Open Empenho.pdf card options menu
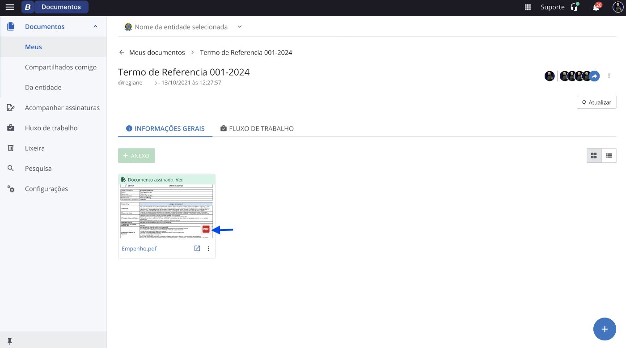The image size is (626, 348). (x=208, y=249)
